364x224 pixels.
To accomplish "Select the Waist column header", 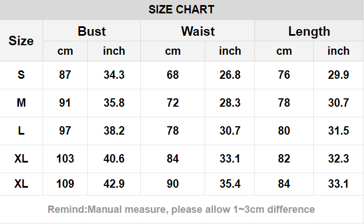I will click(198, 31).
